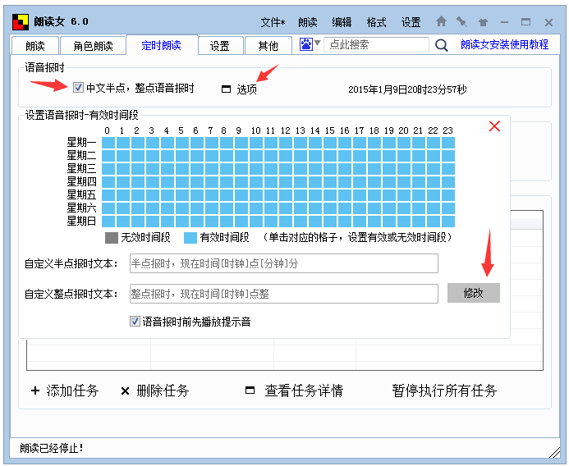Viewport: 569px width, 466px height.
Task: Click the paw search engine icon
Action: [306, 44]
